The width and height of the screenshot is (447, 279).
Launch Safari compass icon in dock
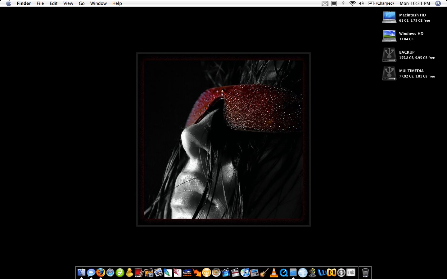coord(110,272)
